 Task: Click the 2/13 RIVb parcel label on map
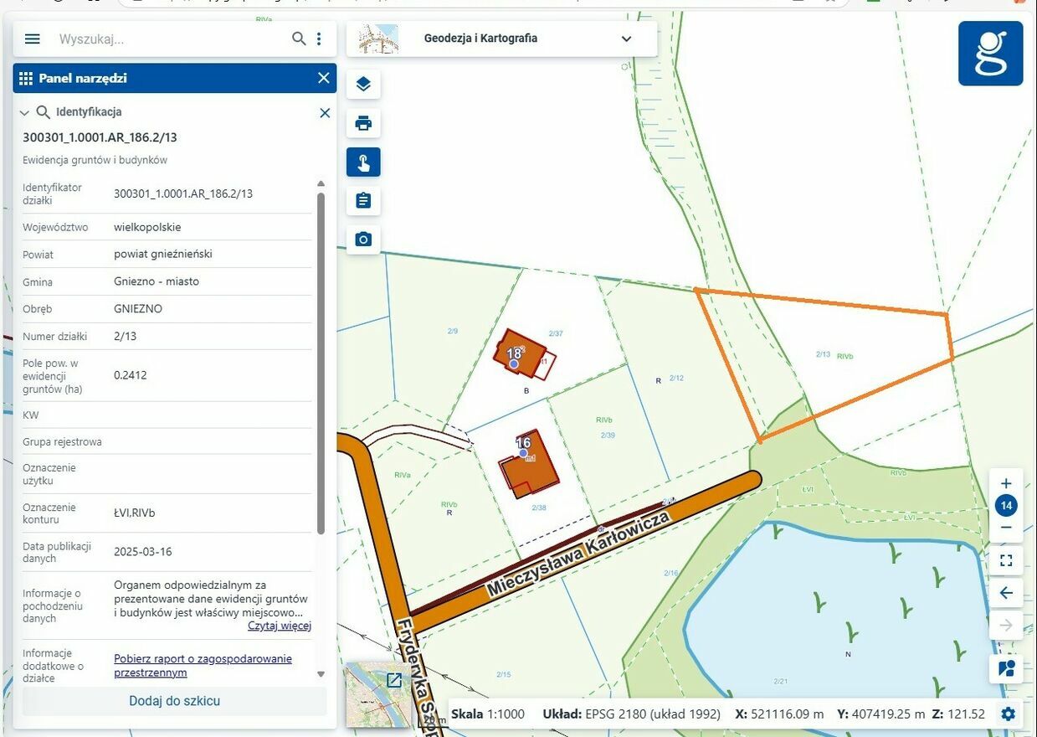tap(834, 355)
